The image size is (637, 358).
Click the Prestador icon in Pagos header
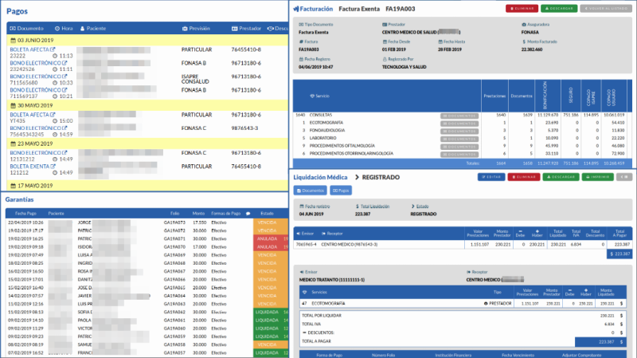pyautogui.click(x=234, y=29)
